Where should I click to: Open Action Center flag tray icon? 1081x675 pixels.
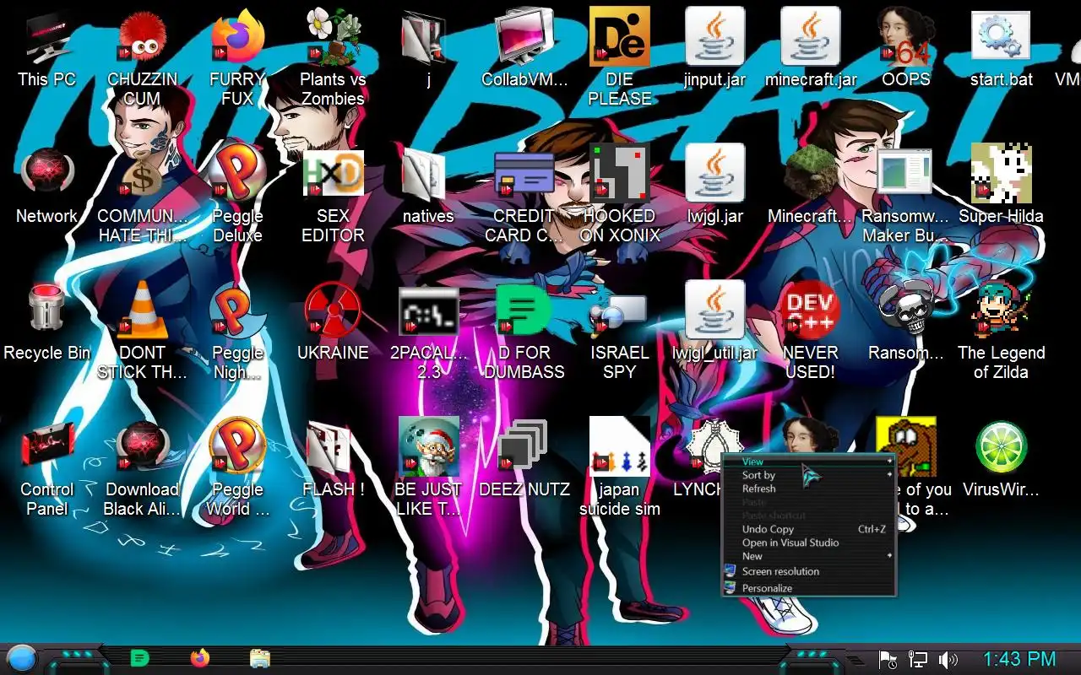(888, 659)
